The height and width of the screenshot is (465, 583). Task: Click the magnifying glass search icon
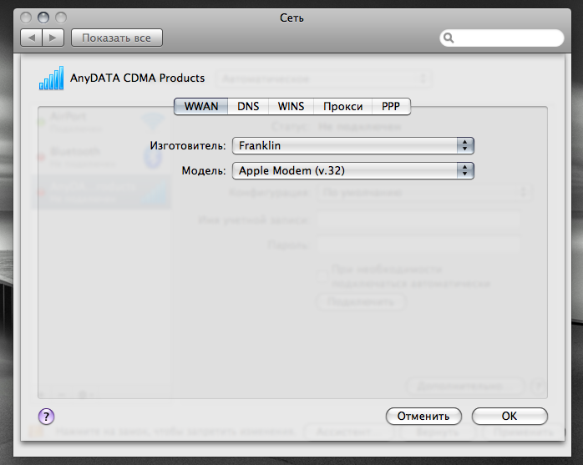[x=449, y=38]
